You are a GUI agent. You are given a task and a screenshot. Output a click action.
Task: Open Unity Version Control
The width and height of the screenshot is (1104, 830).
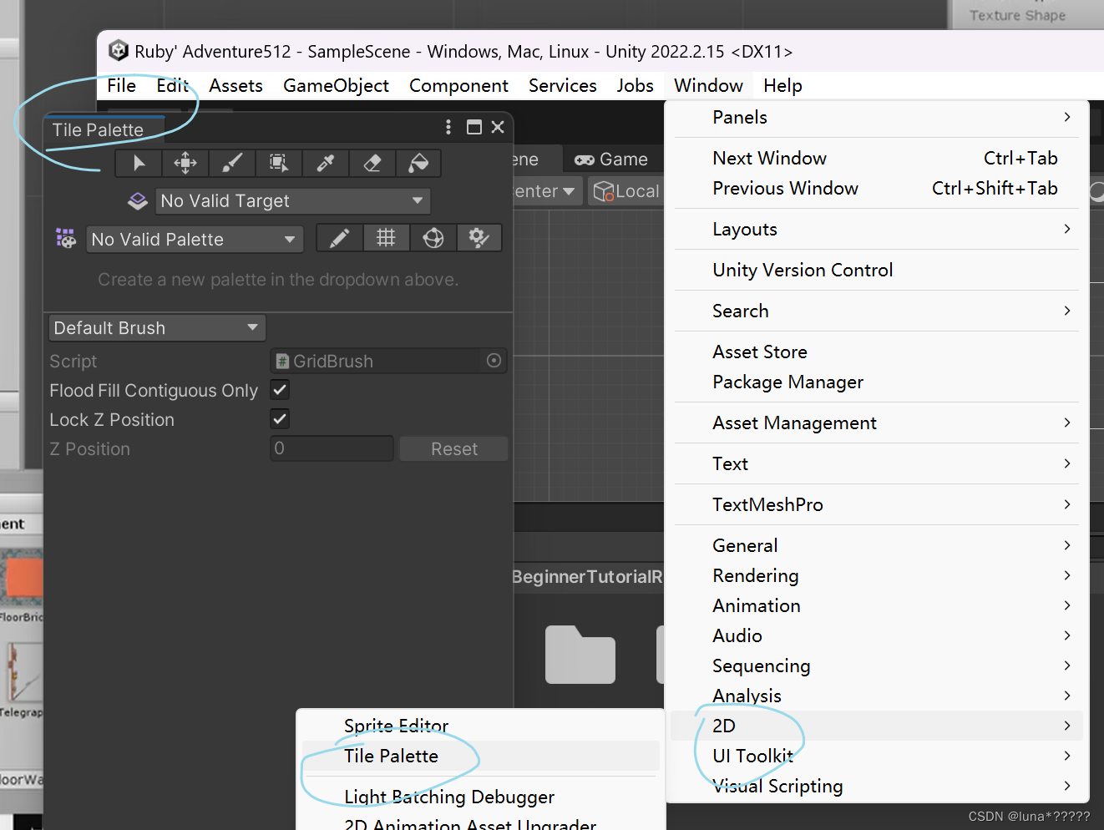(877, 270)
